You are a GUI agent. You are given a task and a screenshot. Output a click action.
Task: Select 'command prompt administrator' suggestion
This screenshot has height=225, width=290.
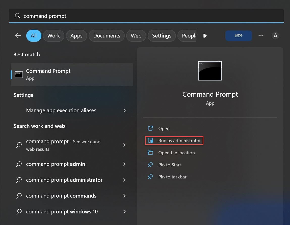[x=72, y=180]
